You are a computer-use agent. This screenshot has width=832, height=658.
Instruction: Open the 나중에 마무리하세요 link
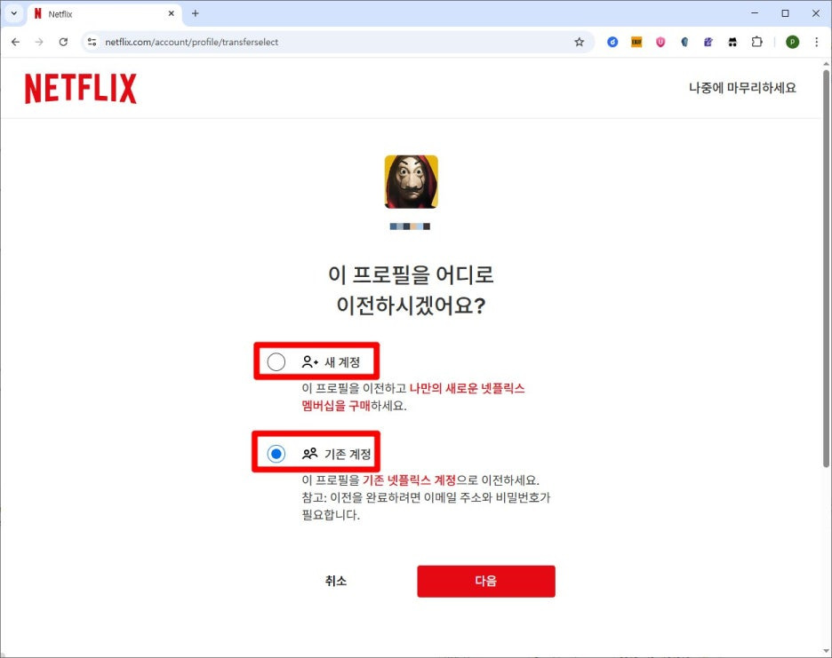coord(742,88)
